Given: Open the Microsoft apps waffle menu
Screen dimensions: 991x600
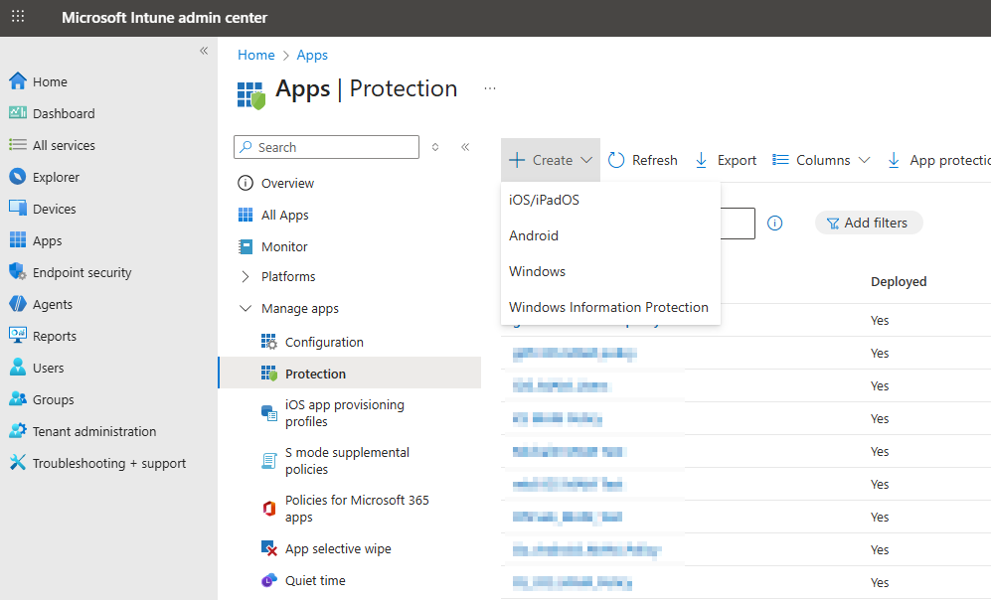Looking at the screenshot, I should 16,17.
